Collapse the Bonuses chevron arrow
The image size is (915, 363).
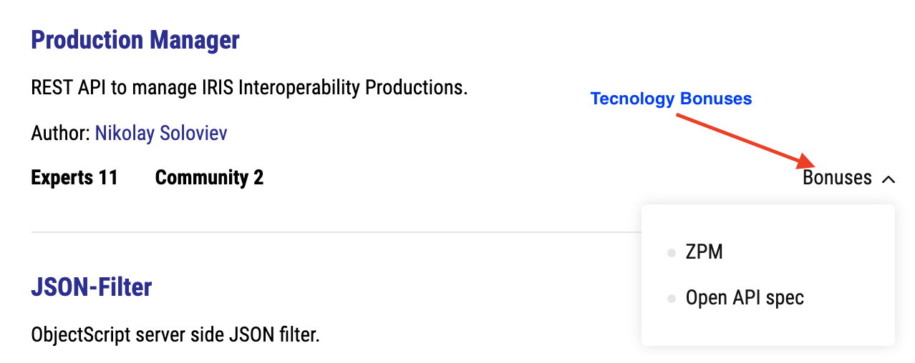click(889, 179)
